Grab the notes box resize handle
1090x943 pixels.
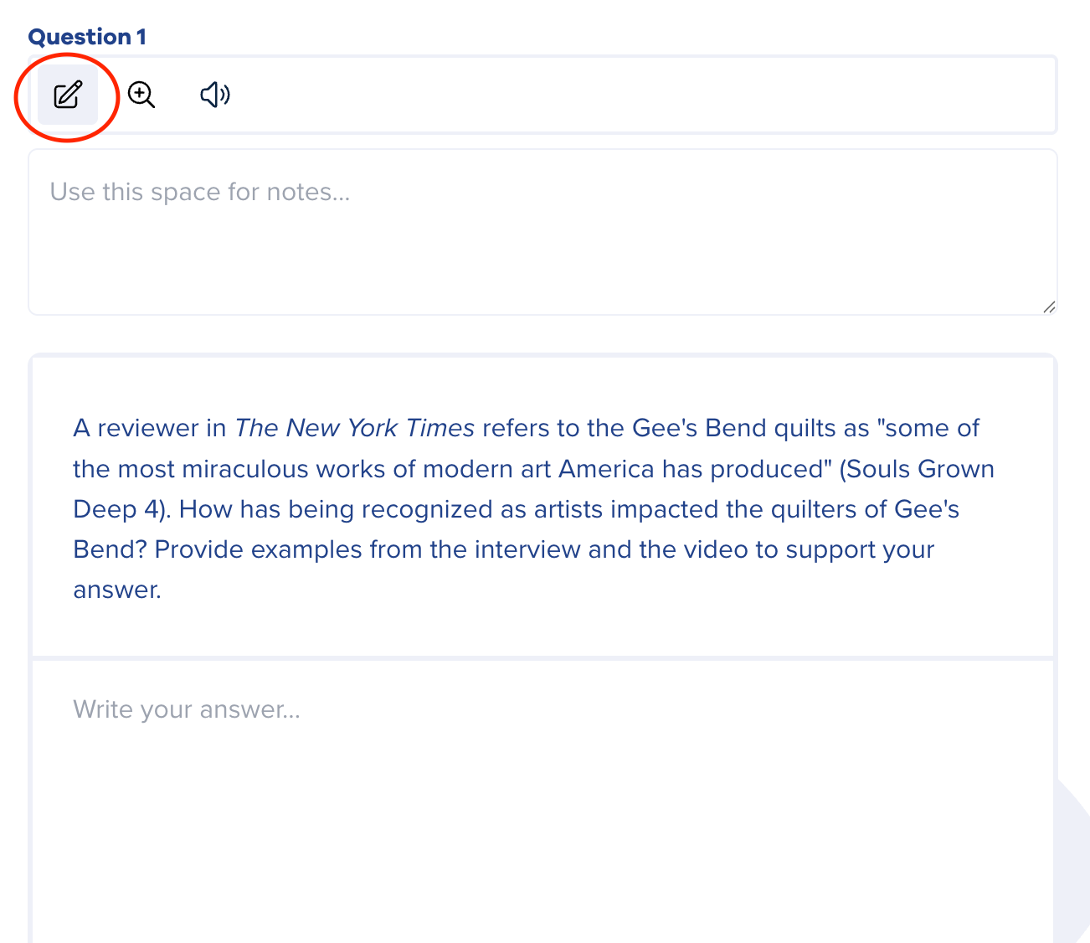(1049, 307)
